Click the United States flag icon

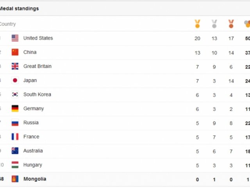(x=15, y=38)
